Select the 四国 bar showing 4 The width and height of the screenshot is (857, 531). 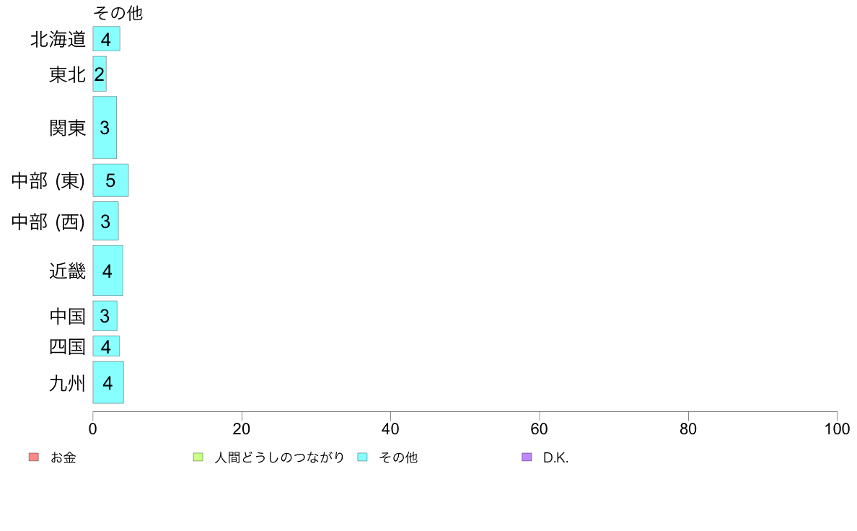tap(106, 346)
